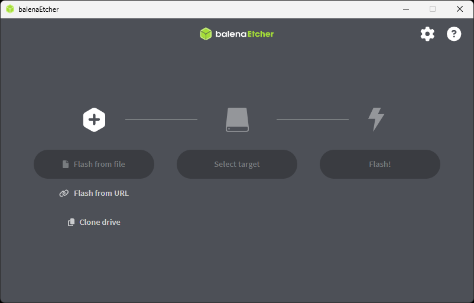Viewport: 474px width, 303px height.
Task: Open help with the question mark icon
Action: 454,34
